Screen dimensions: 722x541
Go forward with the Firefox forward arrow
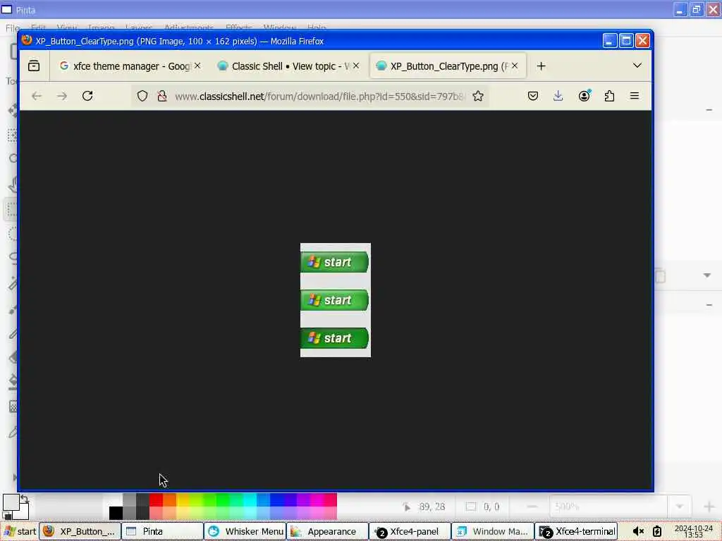(62, 96)
